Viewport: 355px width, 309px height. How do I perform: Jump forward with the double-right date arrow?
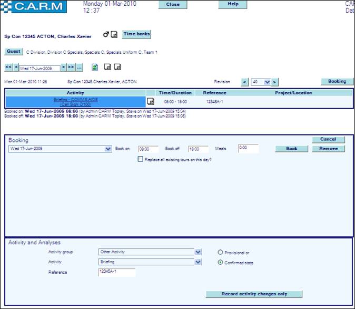(x=71, y=67)
